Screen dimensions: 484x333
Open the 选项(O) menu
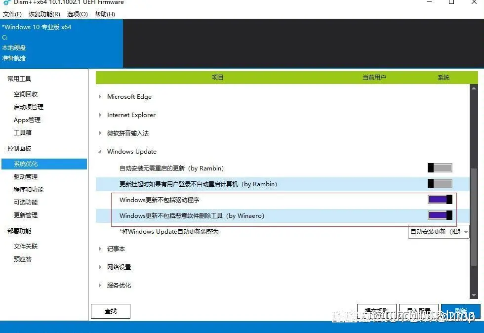(77, 14)
